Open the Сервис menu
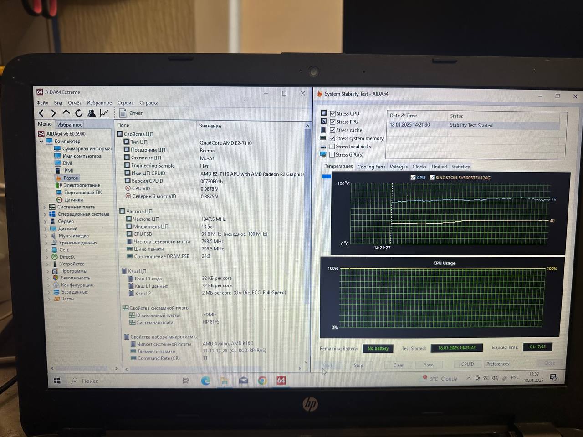 [125, 102]
